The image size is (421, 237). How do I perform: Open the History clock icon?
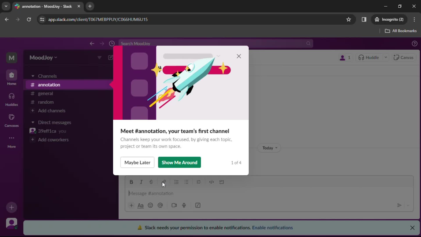click(x=112, y=43)
